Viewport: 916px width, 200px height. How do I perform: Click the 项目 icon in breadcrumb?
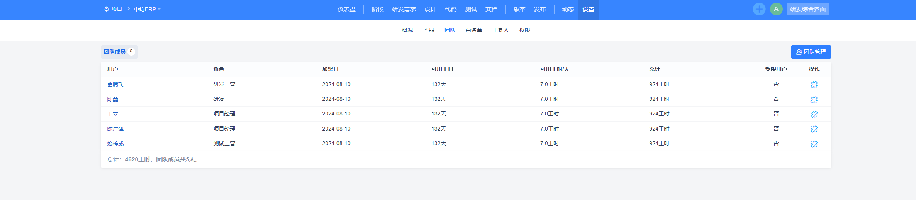click(x=107, y=9)
